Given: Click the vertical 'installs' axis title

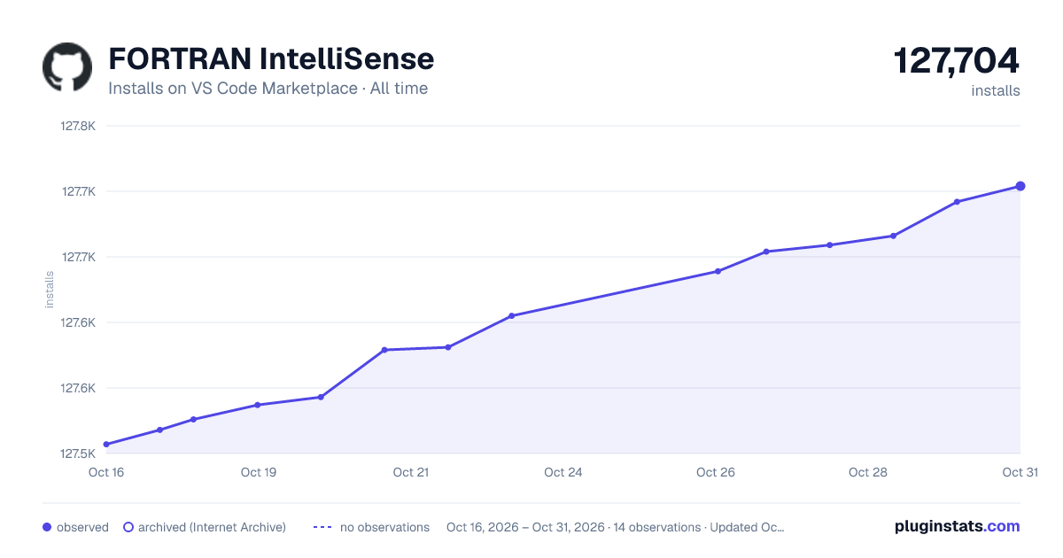Looking at the screenshot, I should click(50, 290).
